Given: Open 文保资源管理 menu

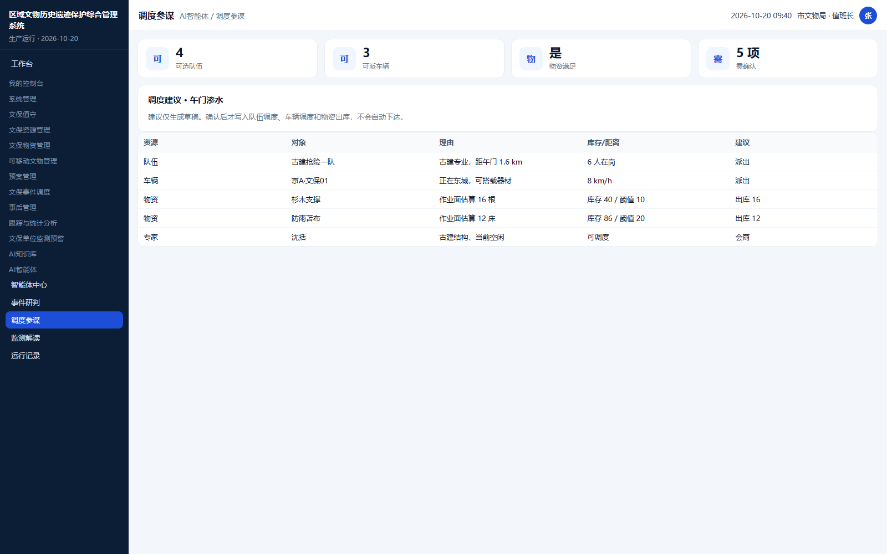Looking at the screenshot, I should pyautogui.click(x=29, y=130).
